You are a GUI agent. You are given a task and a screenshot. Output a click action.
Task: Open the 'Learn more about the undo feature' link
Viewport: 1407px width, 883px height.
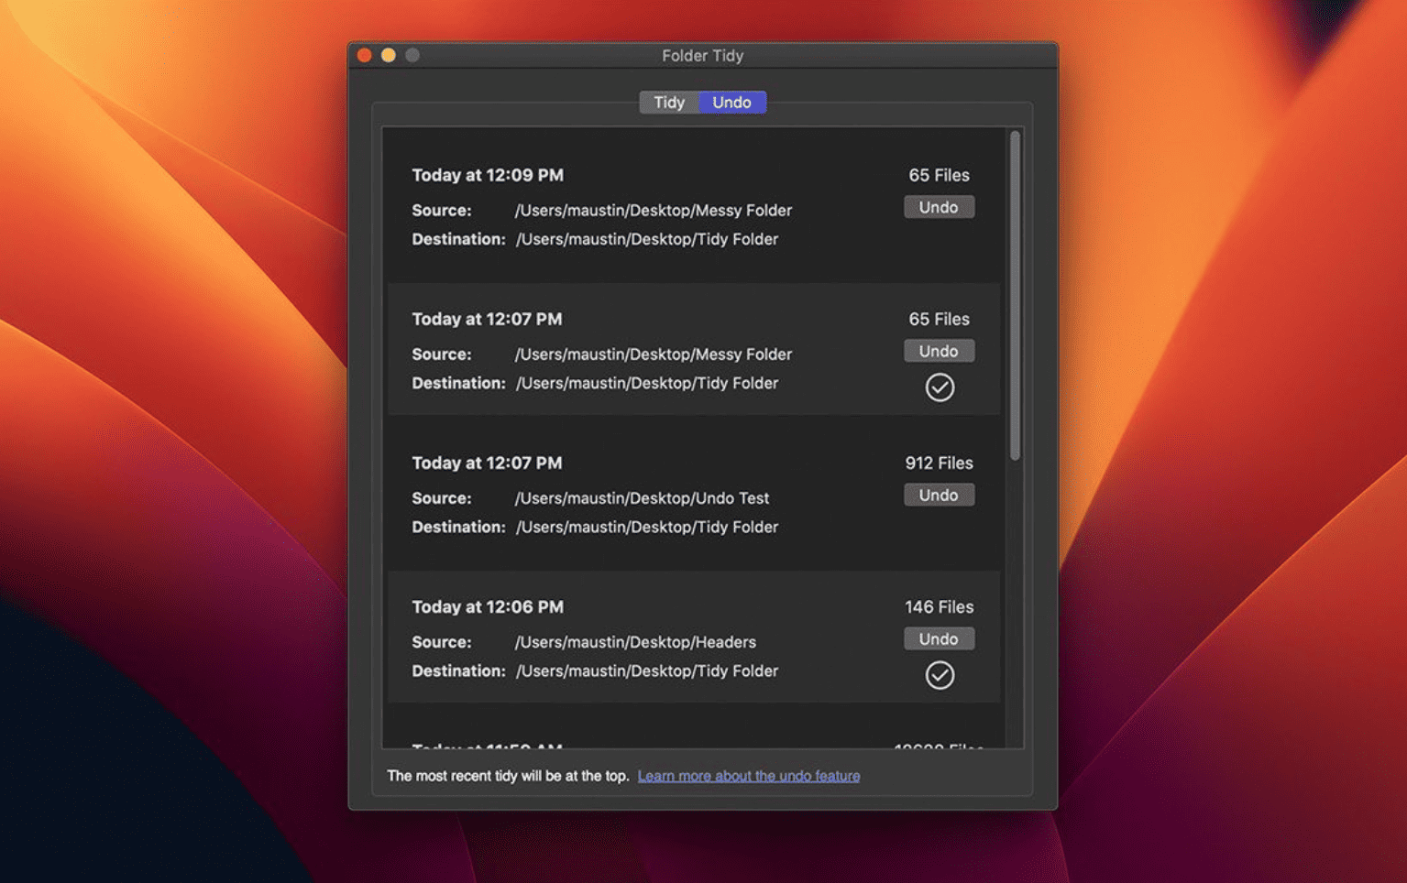749,776
